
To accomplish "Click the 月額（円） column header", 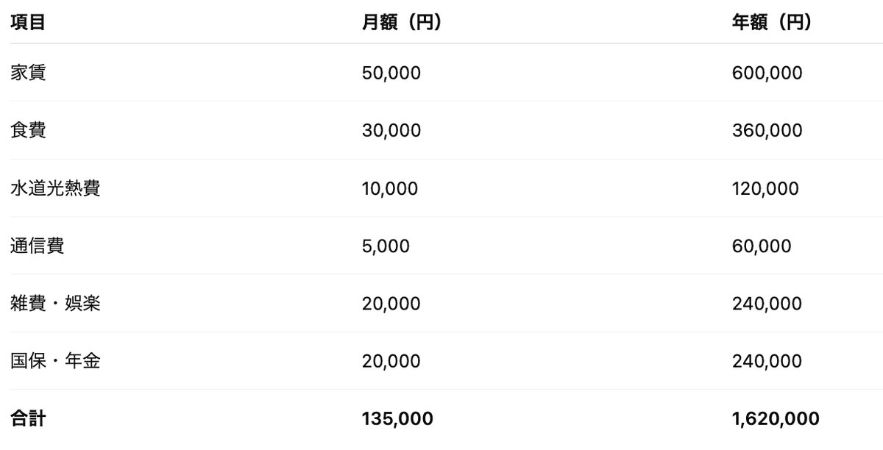I will [402, 23].
